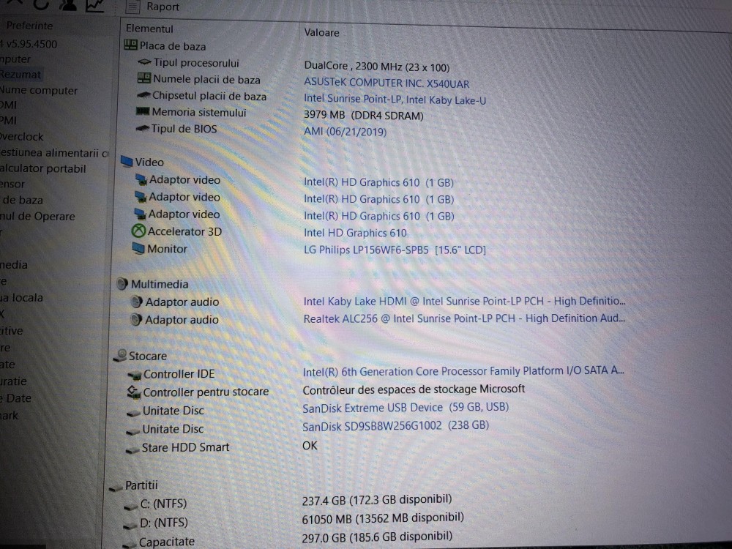This screenshot has height=549, width=732.
Task: Click the first Adaptor video icon
Action: click(141, 179)
